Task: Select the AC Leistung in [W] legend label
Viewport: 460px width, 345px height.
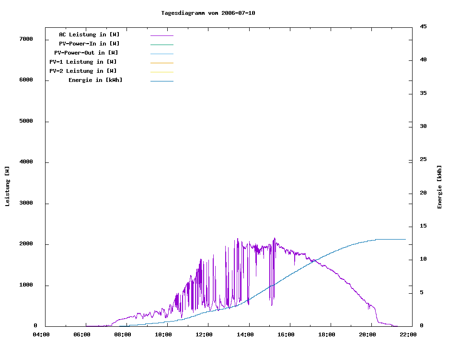Action: tap(89, 34)
